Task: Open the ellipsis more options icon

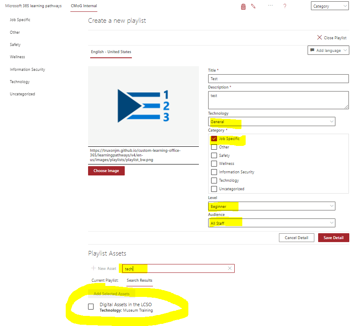Action: pos(270,6)
